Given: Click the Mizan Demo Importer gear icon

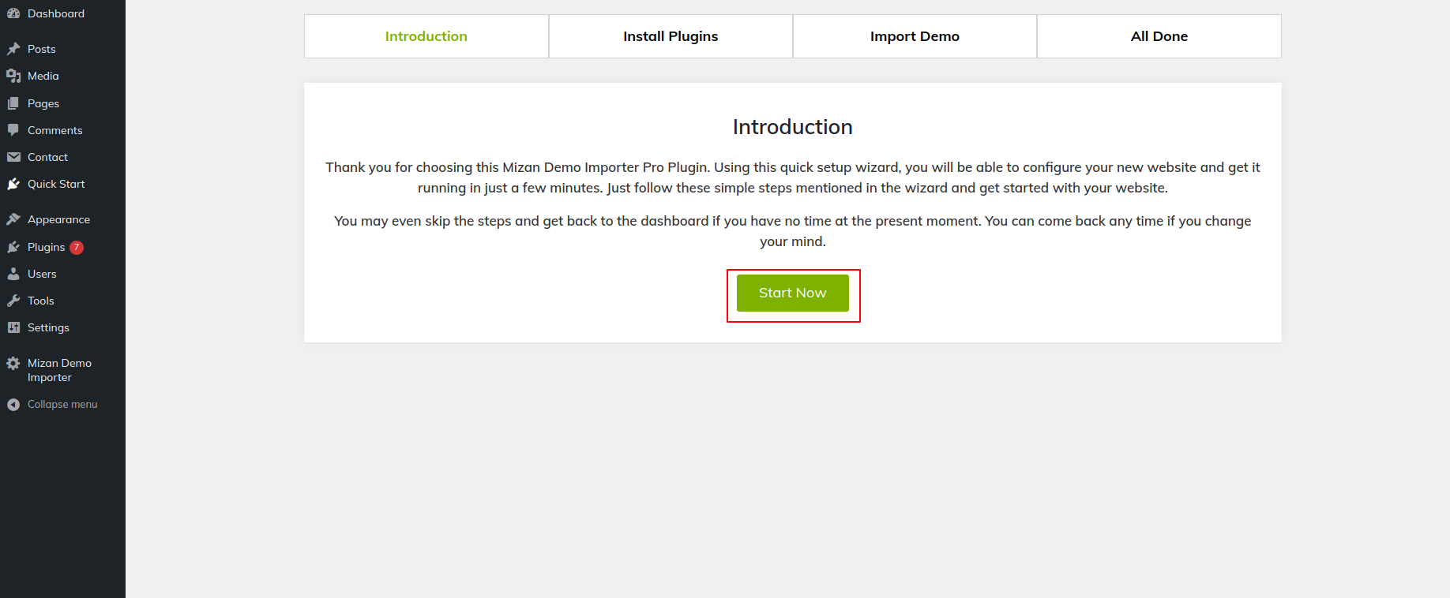Looking at the screenshot, I should click(13, 364).
